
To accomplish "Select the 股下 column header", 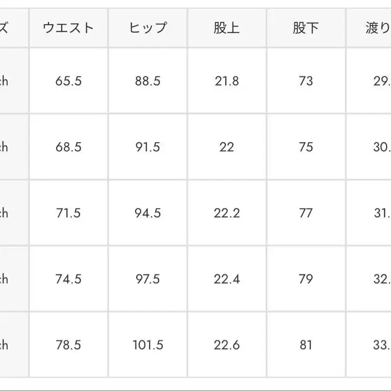I will pyautogui.click(x=305, y=28).
